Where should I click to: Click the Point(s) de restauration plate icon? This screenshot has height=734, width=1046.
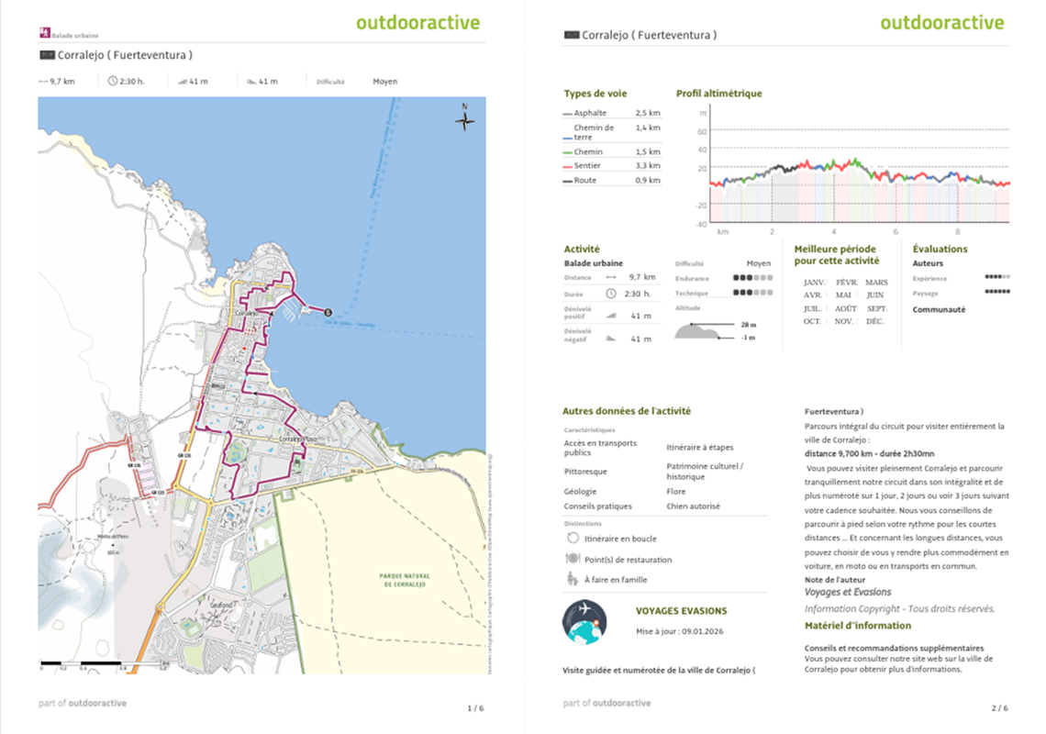click(573, 559)
